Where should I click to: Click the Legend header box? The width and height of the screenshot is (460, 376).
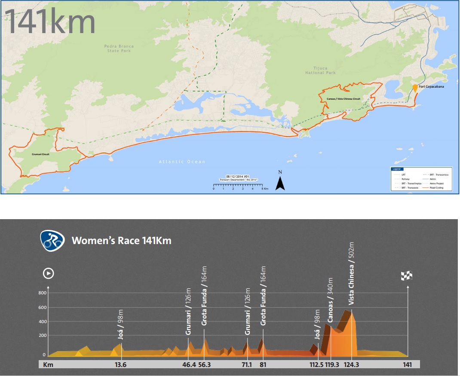pos(396,169)
